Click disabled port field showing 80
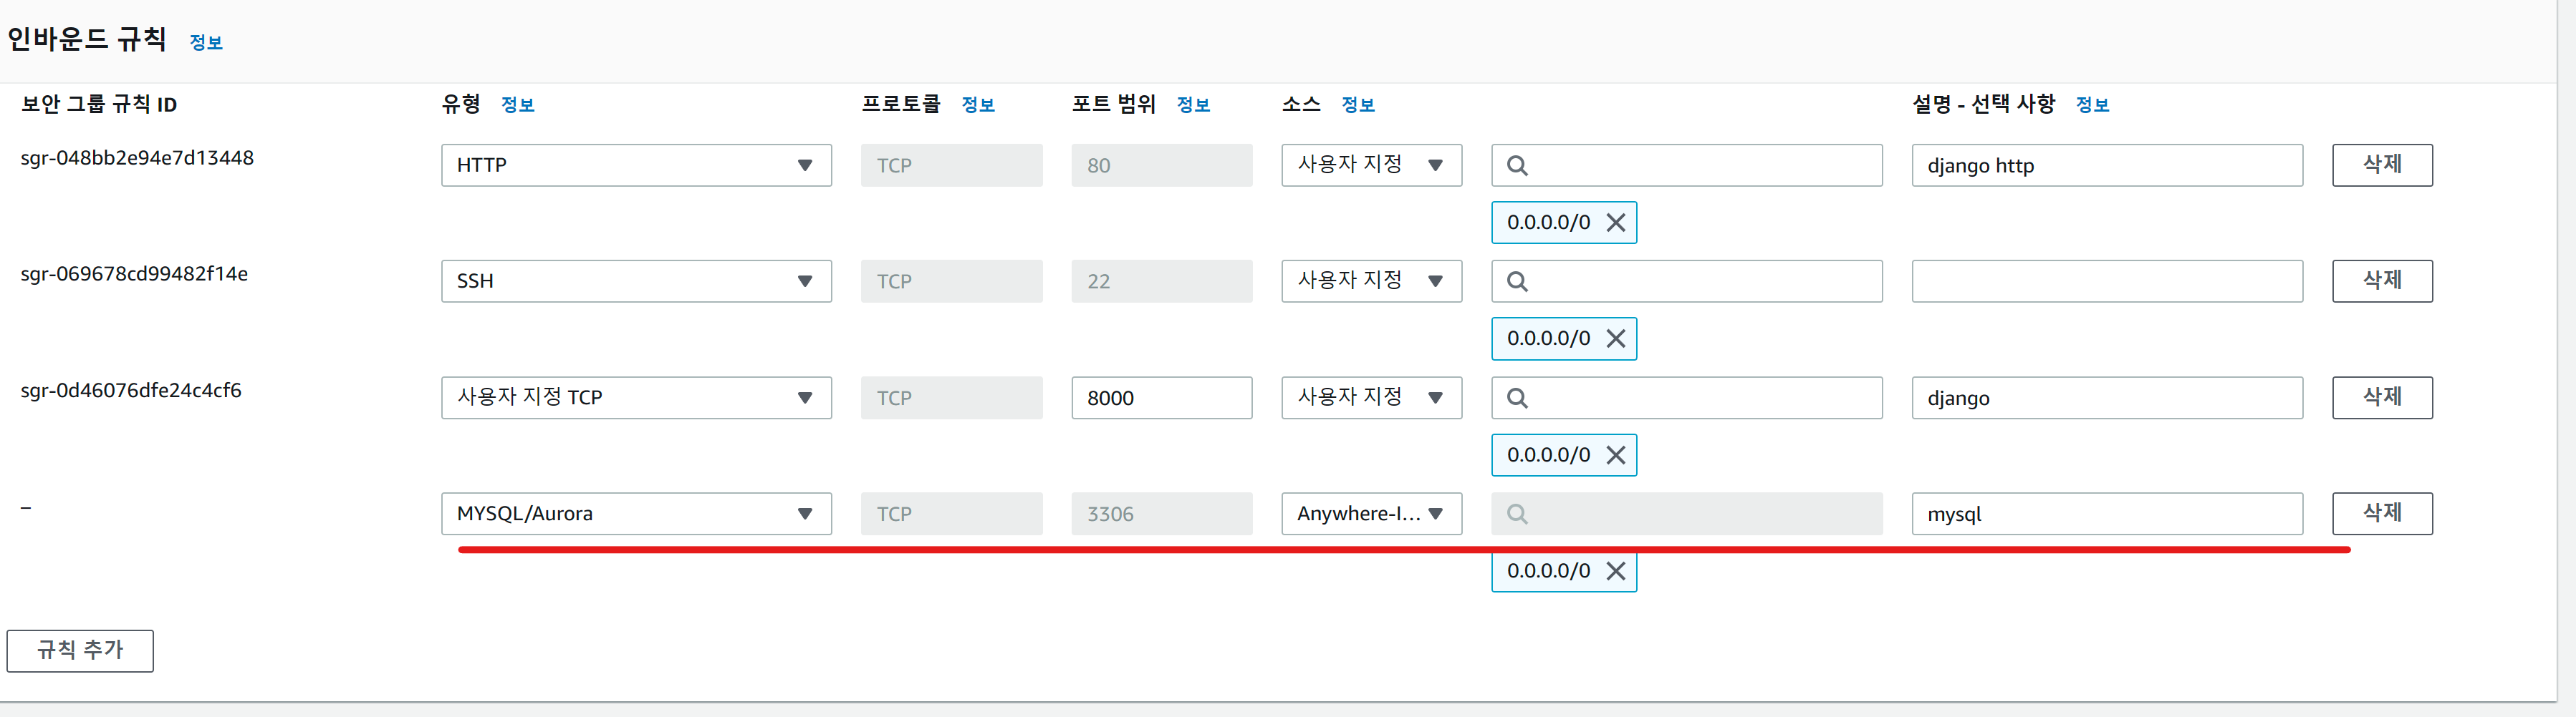Screen dimensions: 2576x717 pos(1161,165)
